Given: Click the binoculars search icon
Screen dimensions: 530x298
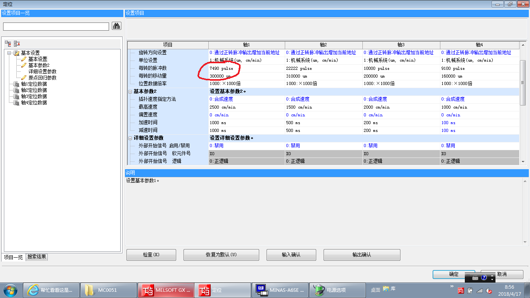Looking at the screenshot, I should click(x=116, y=26).
